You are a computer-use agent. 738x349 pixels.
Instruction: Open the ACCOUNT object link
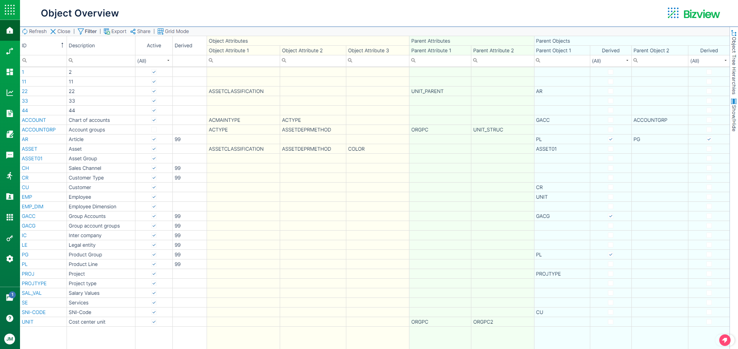coord(33,120)
